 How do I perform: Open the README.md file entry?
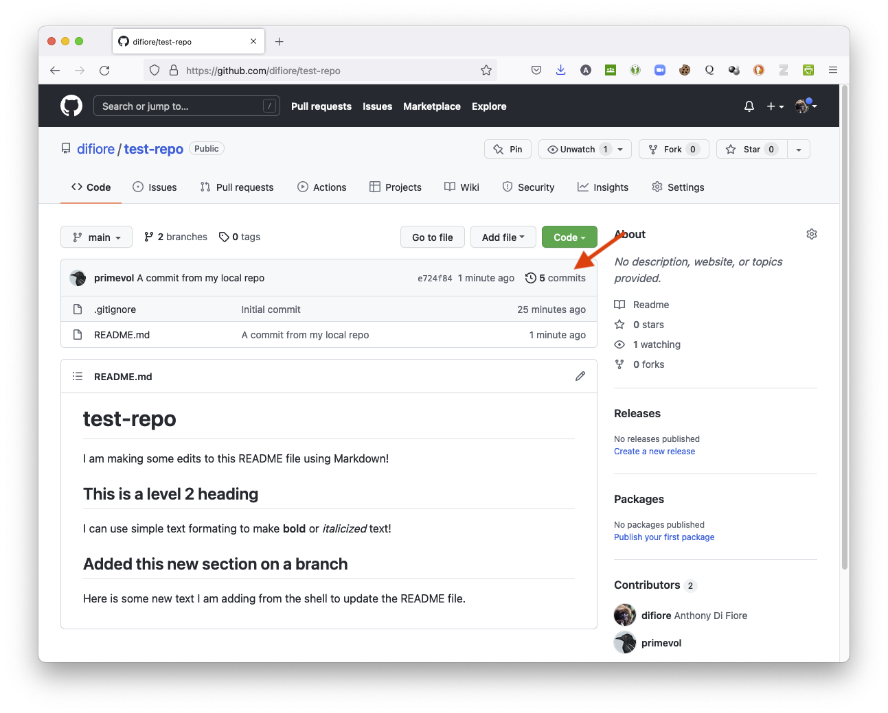pyautogui.click(x=122, y=335)
